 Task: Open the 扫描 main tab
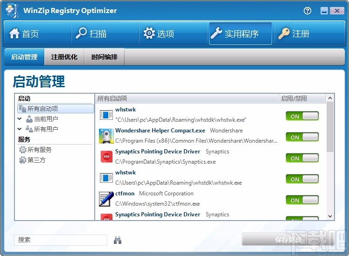tap(105, 34)
